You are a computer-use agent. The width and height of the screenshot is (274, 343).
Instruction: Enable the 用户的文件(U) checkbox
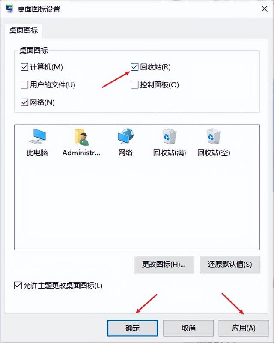[24, 84]
